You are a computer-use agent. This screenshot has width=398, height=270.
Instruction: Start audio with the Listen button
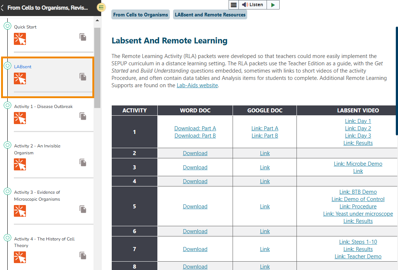pos(253,5)
